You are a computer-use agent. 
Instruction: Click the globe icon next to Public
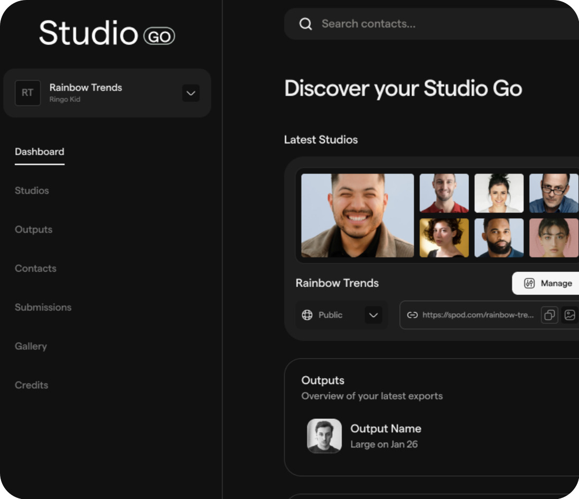307,315
